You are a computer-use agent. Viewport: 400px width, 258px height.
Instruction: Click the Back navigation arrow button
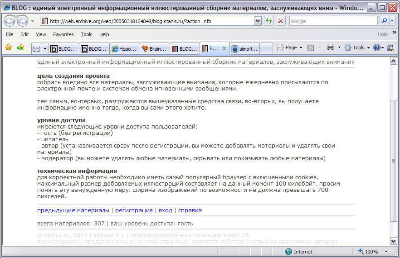(x=10, y=21)
